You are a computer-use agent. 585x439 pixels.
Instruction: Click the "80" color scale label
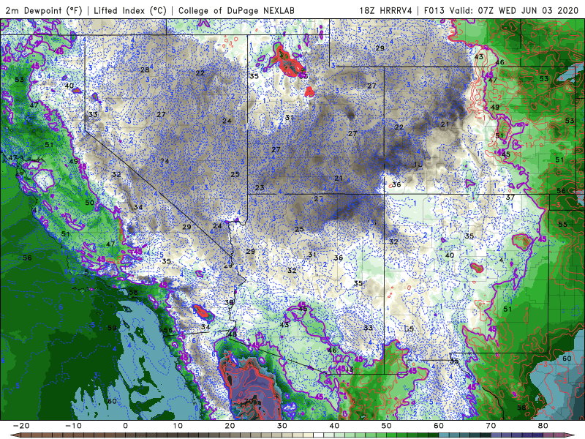(543, 426)
